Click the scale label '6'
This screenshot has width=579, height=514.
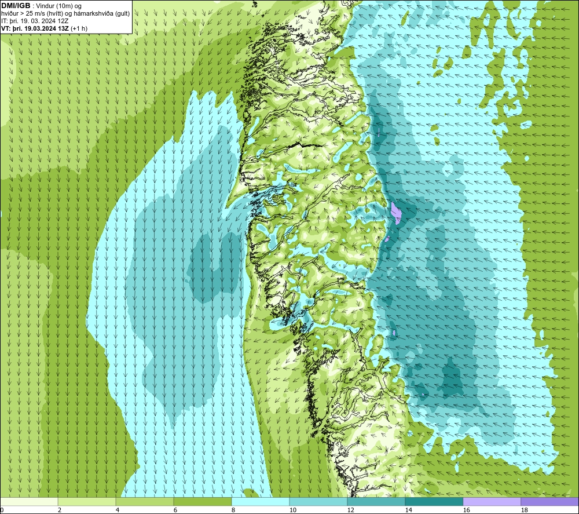pos(175,511)
